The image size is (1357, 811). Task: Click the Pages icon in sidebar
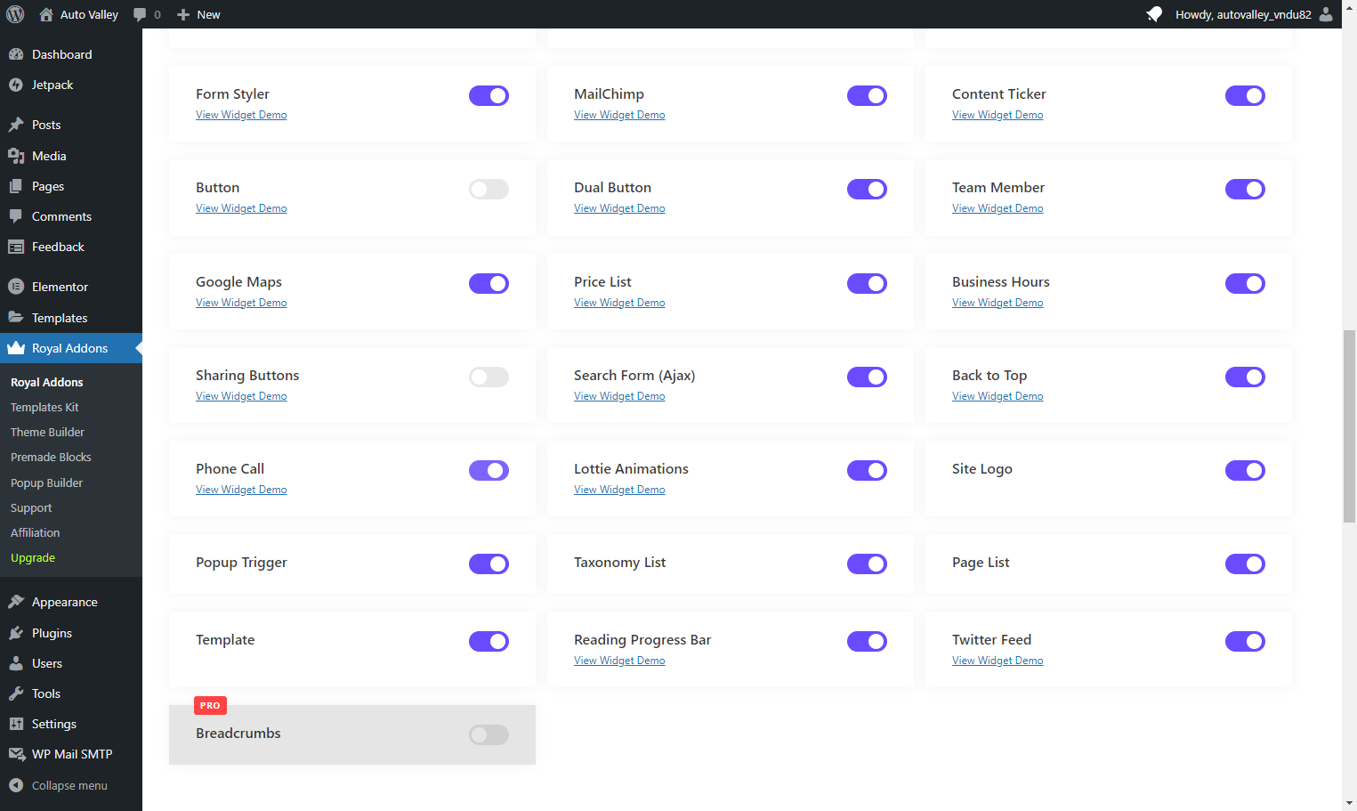[x=16, y=186]
